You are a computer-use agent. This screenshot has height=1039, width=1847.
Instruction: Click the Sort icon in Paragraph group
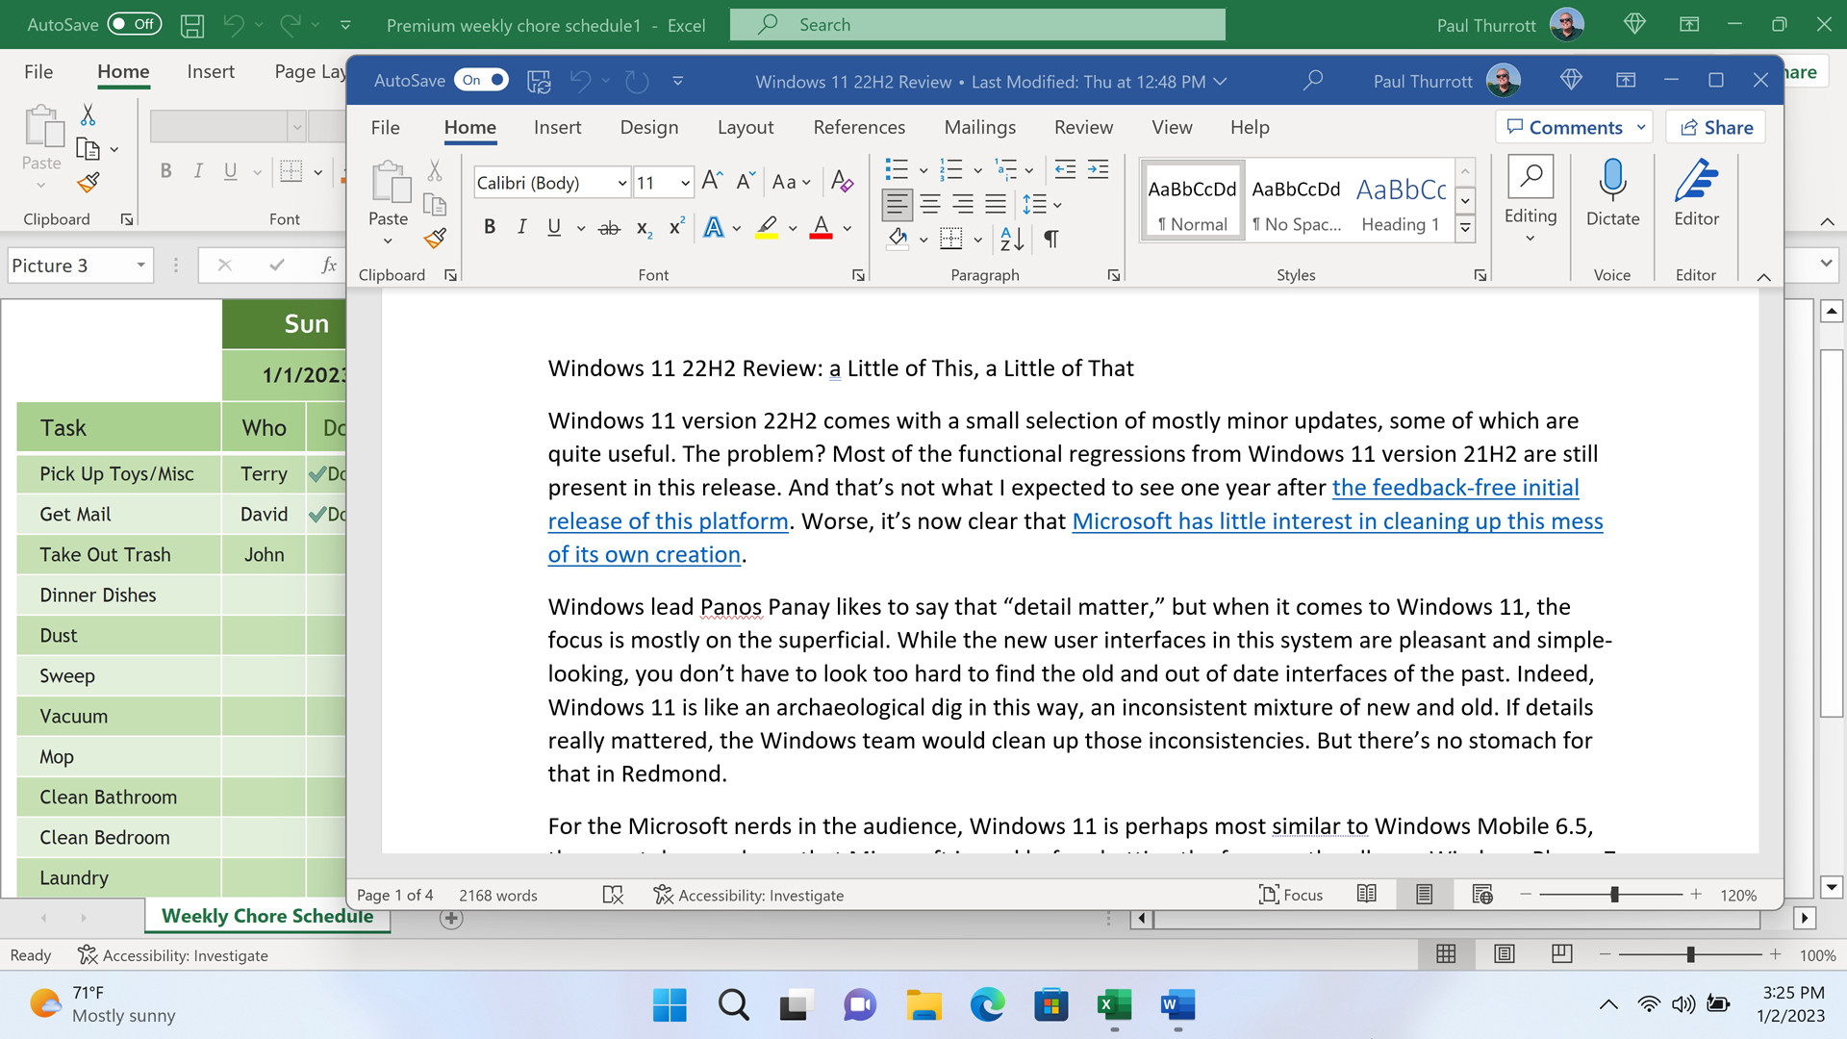1011,239
